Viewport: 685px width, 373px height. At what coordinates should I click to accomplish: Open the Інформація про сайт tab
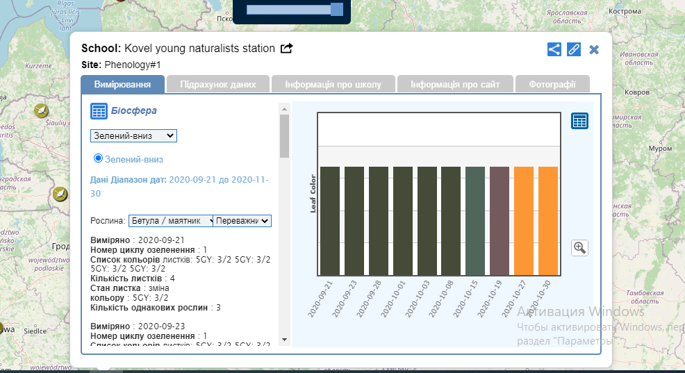pos(454,85)
